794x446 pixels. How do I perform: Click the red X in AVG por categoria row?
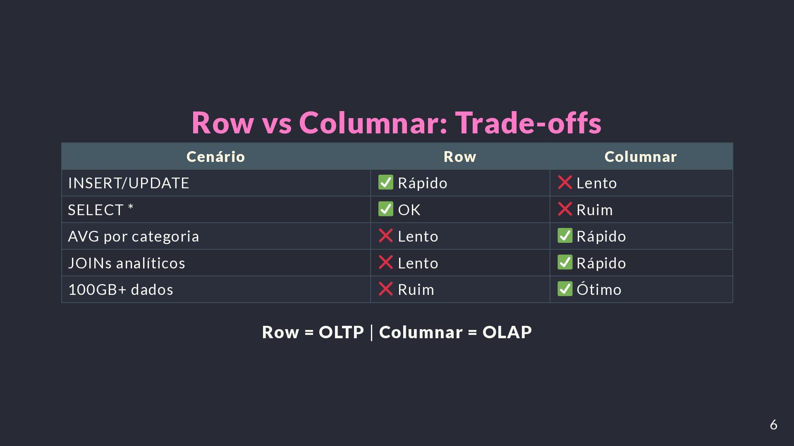tap(385, 235)
